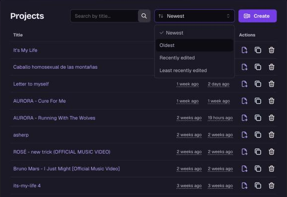The height and width of the screenshot is (197, 287).
Task: Export Caballo homosexual de las montañas project
Action: tap(244, 67)
